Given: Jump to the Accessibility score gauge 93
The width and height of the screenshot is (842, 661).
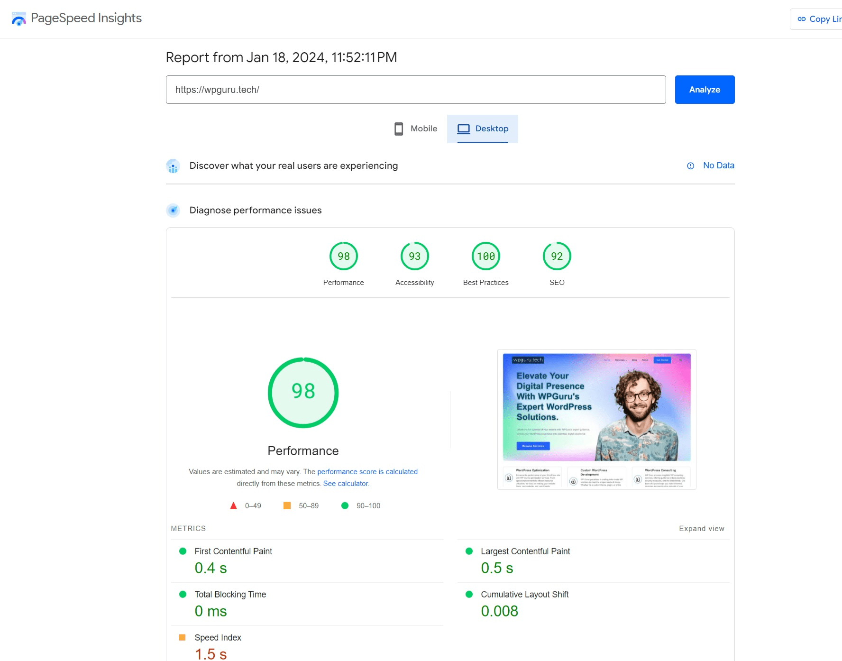Looking at the screenshot, I should 415,257.
